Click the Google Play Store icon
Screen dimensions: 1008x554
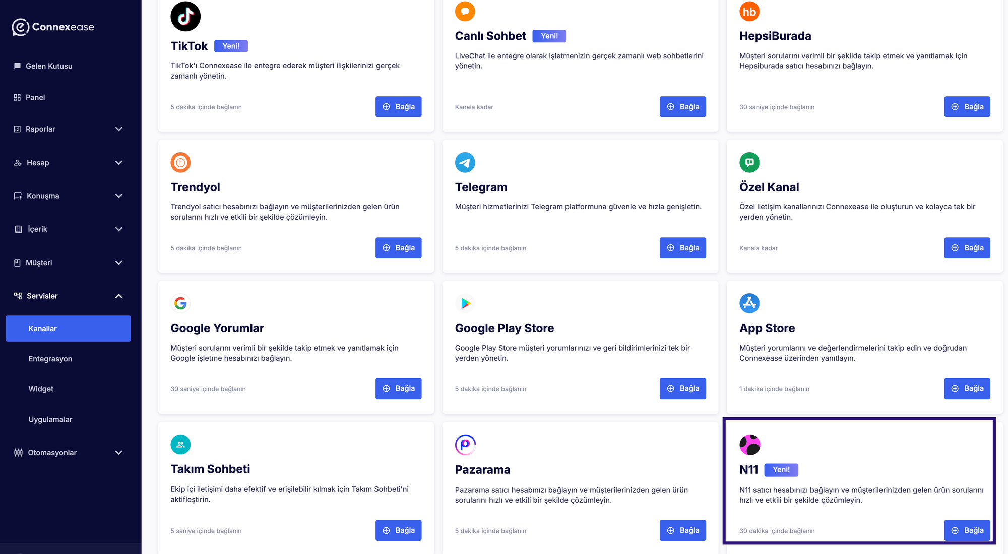tap(465, 303)
